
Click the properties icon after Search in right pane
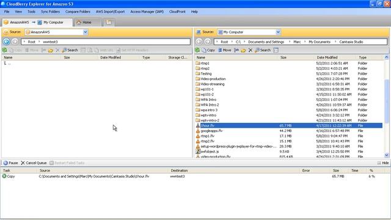(276, 50)
